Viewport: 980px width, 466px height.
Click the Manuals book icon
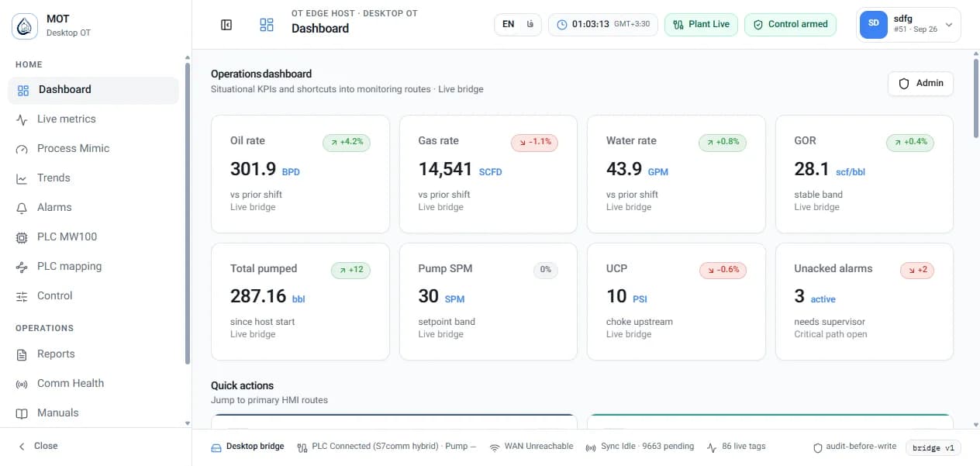[x=22, y=413]
